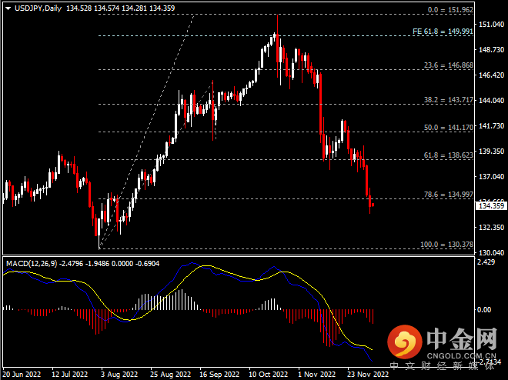Click the USDJPY,Daily chart title

[x=38, y=8]
